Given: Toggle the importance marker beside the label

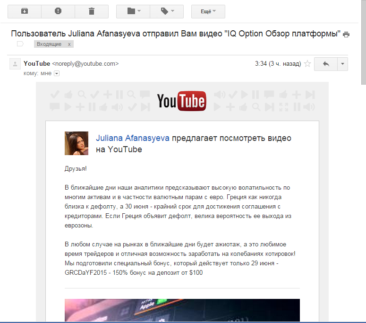Looking at the screenshot, I should (x=20, y=44).
